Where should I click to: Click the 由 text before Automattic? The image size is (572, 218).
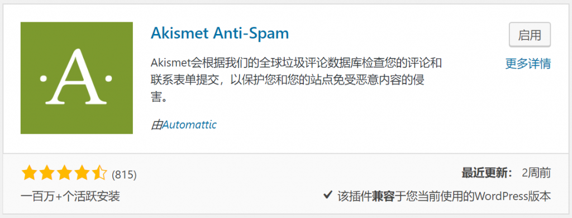(x=156, y=125)
